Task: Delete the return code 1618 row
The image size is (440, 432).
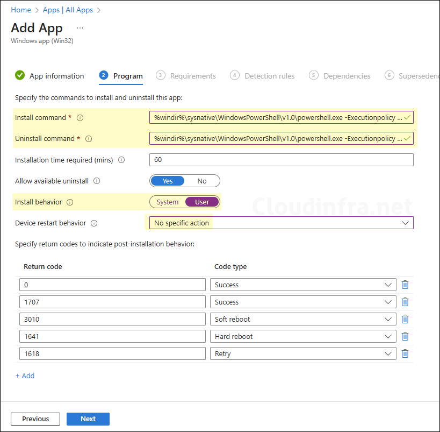Action: pos(405,353)
